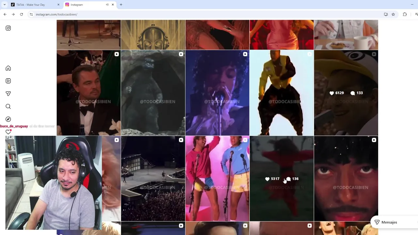Bookmark page with star icon
418x235 pixels.
[393, 14]
